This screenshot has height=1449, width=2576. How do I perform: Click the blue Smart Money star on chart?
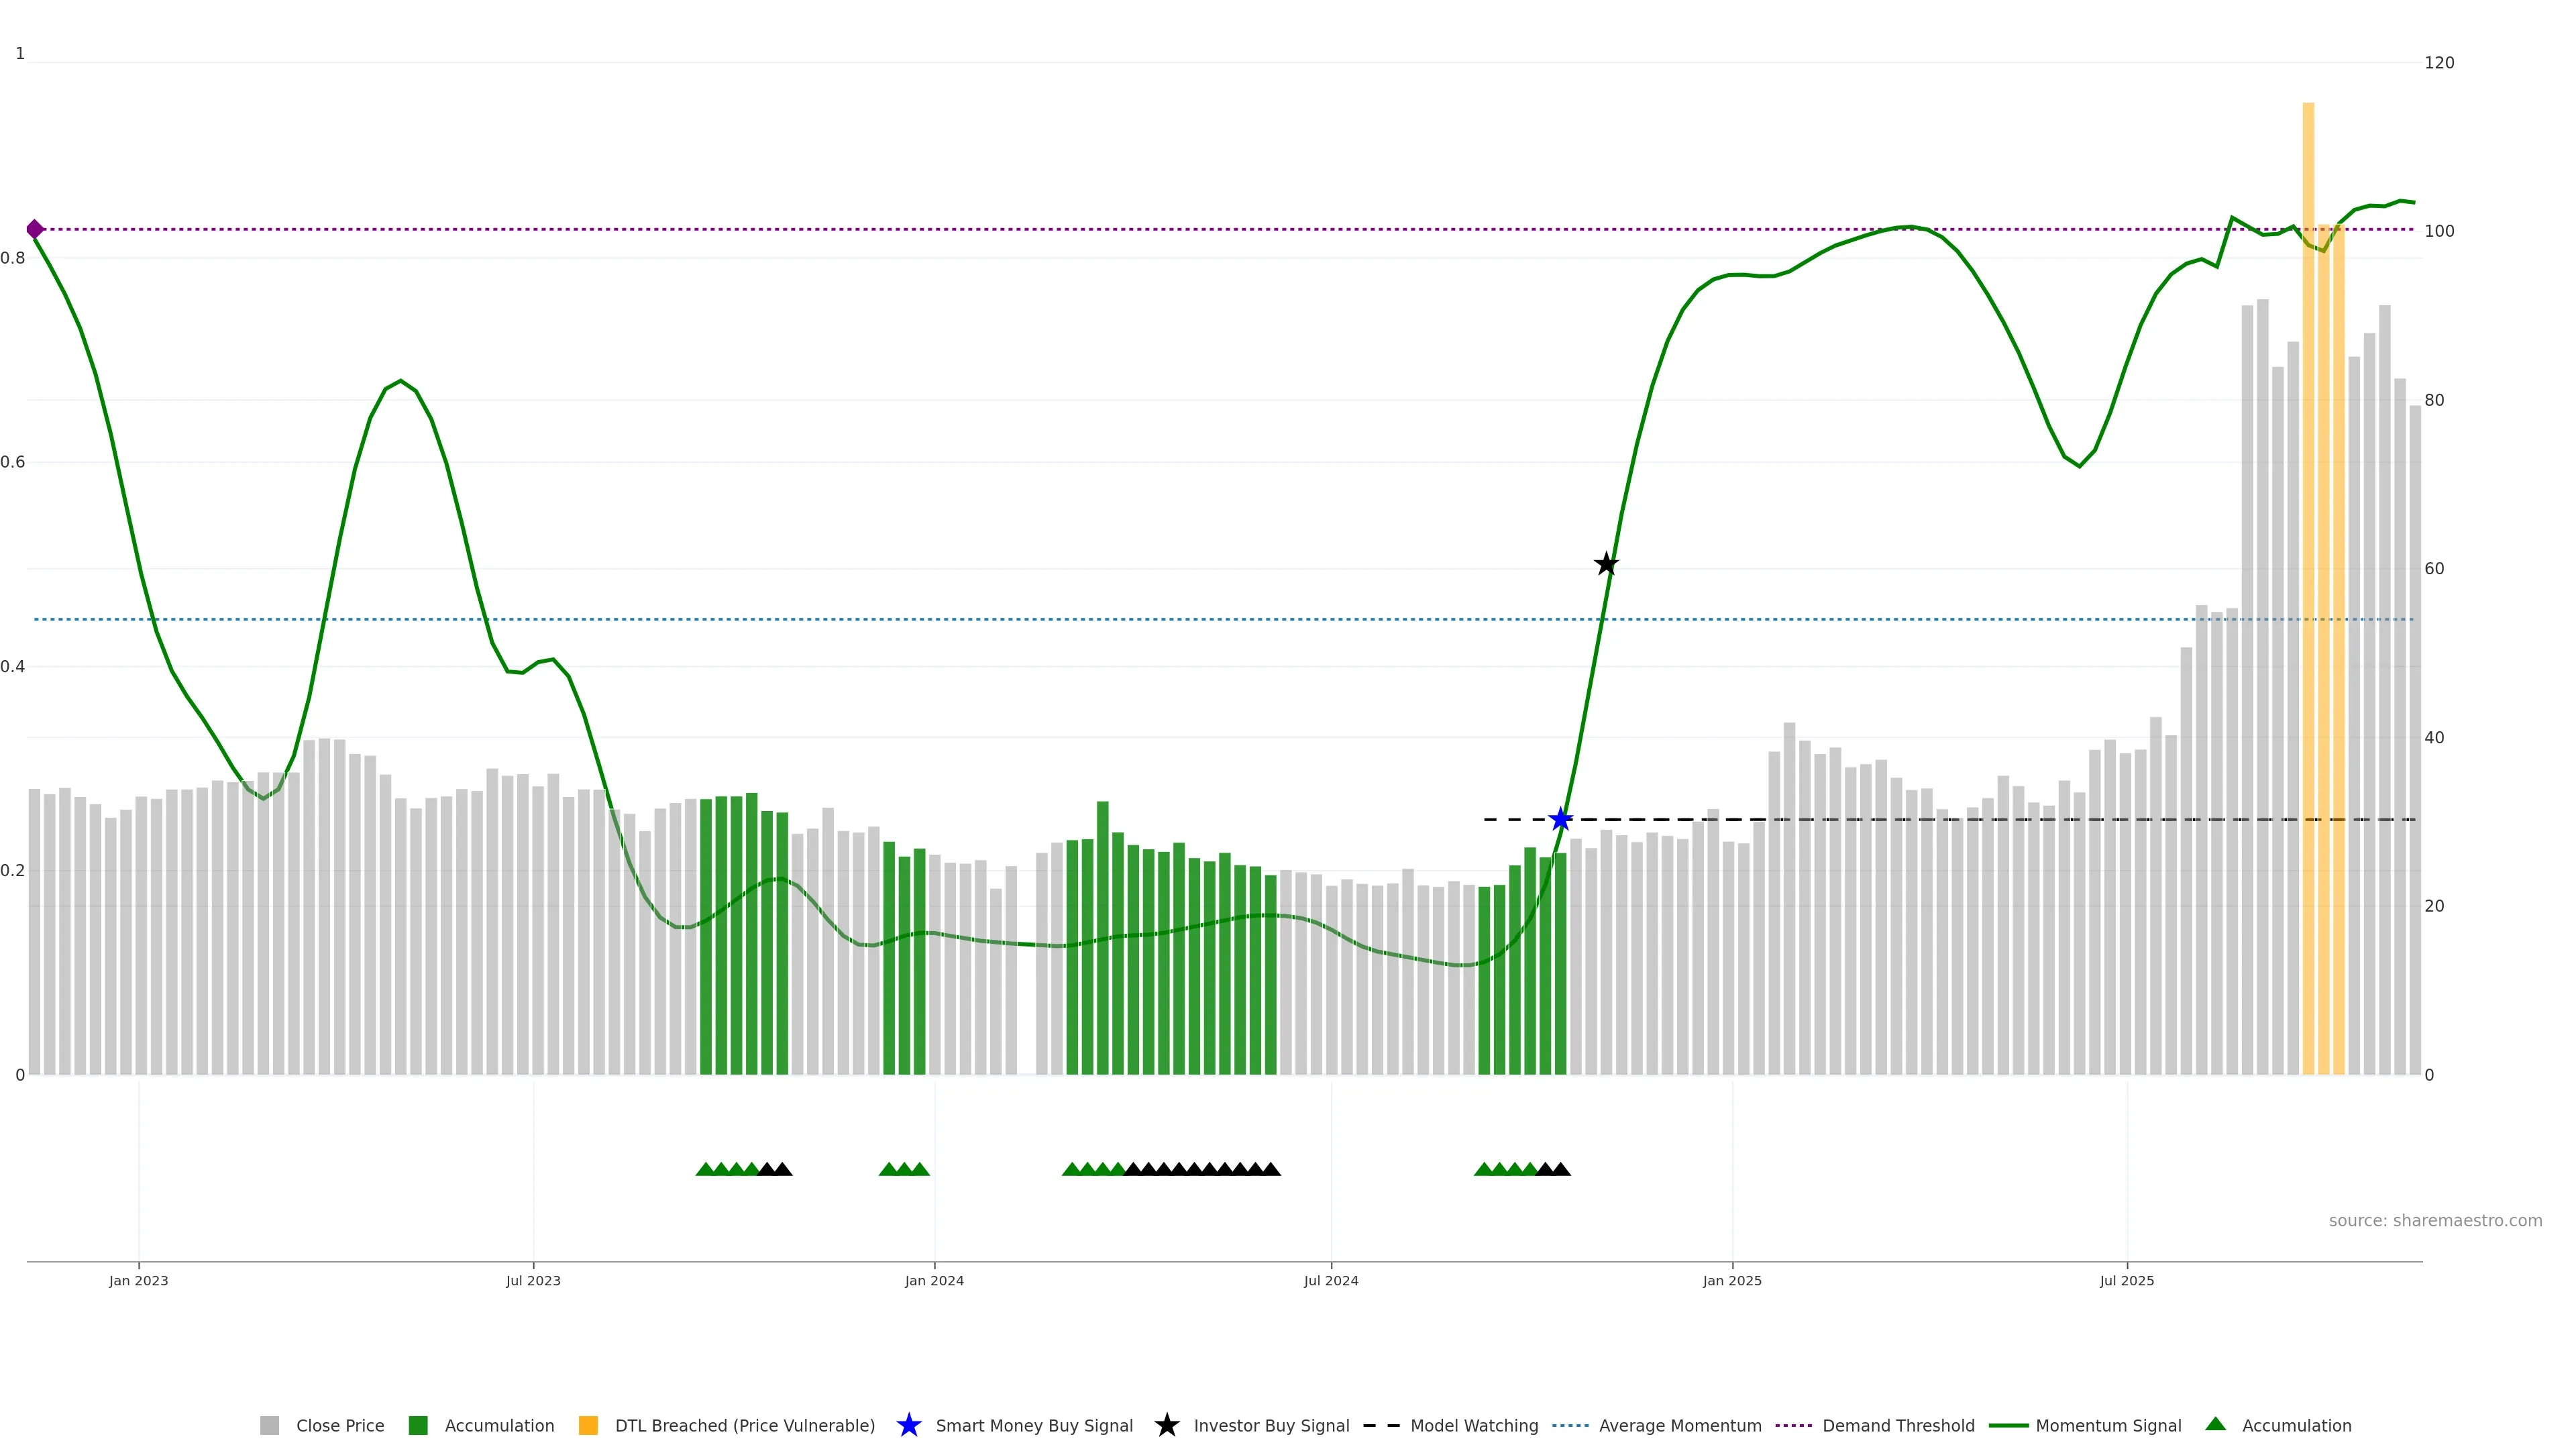[1560, 820]
